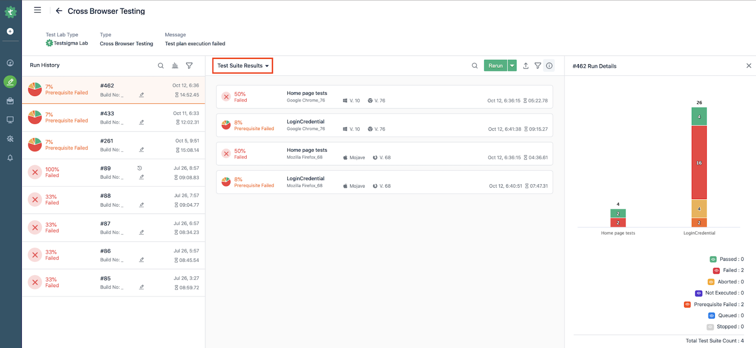
Task: Open the Test Suite Results dropdown
Action: [x=243, y=66]
